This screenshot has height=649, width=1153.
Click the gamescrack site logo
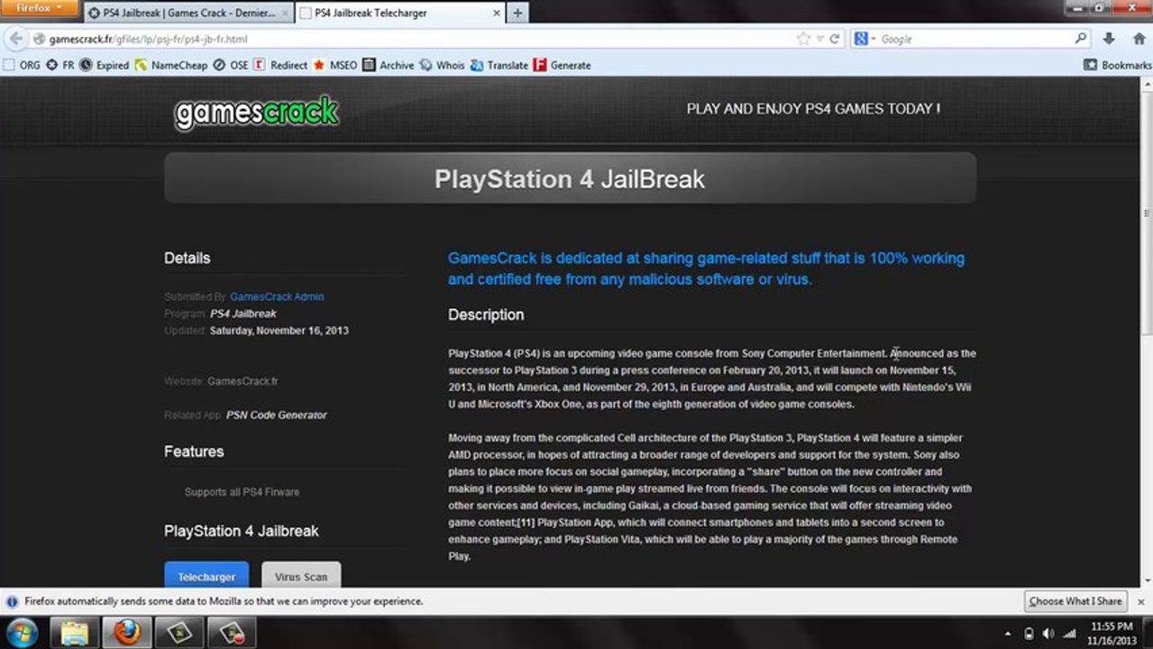point(257,113)
